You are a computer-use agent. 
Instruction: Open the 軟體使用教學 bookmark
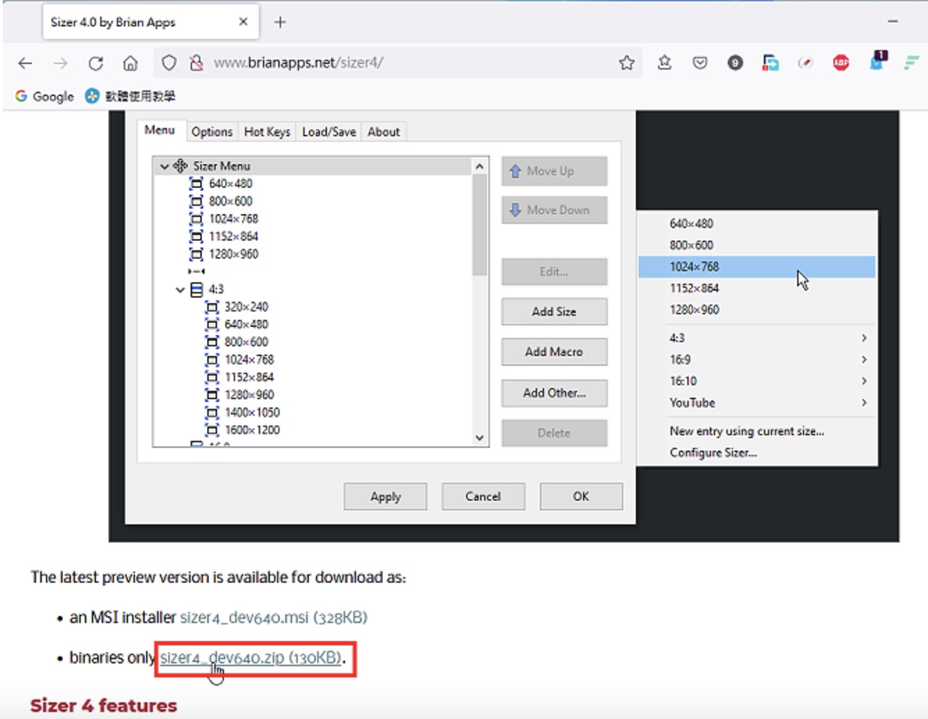[x=130, y=96]
